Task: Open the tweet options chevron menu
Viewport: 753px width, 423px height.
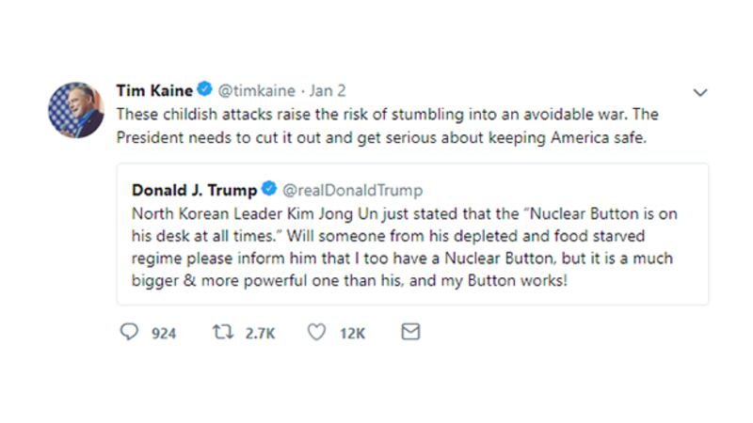Action: click(699, 93)
